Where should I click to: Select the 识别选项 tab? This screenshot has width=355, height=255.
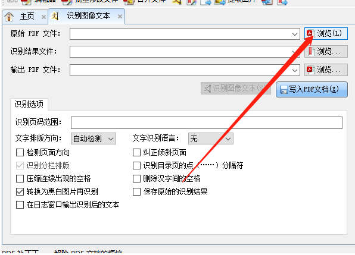pos(29,105)
